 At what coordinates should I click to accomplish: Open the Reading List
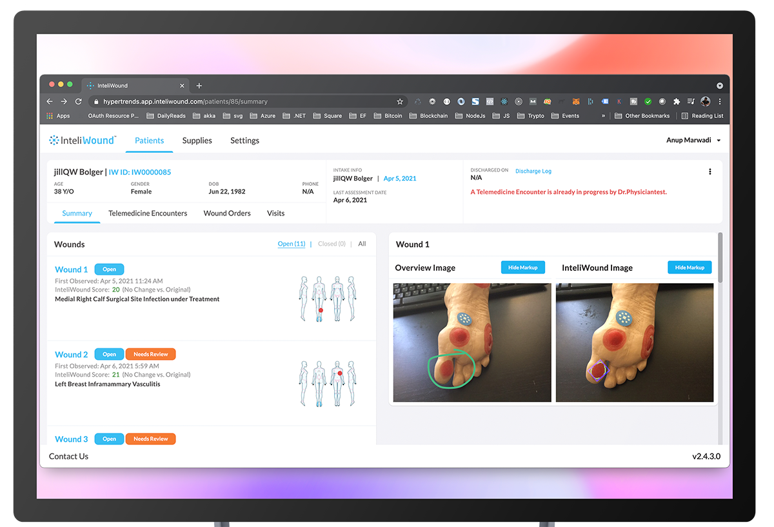[x=702, y=116]
